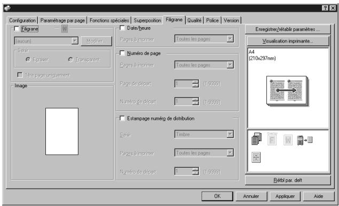The height and width of the screenshot is (206, 339).
Task: Click the two-page layout preview illustration
Action: point(287,91)
